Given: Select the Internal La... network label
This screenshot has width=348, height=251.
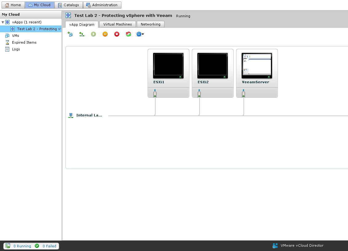Looking at the screenshot, I should [89, 115].
